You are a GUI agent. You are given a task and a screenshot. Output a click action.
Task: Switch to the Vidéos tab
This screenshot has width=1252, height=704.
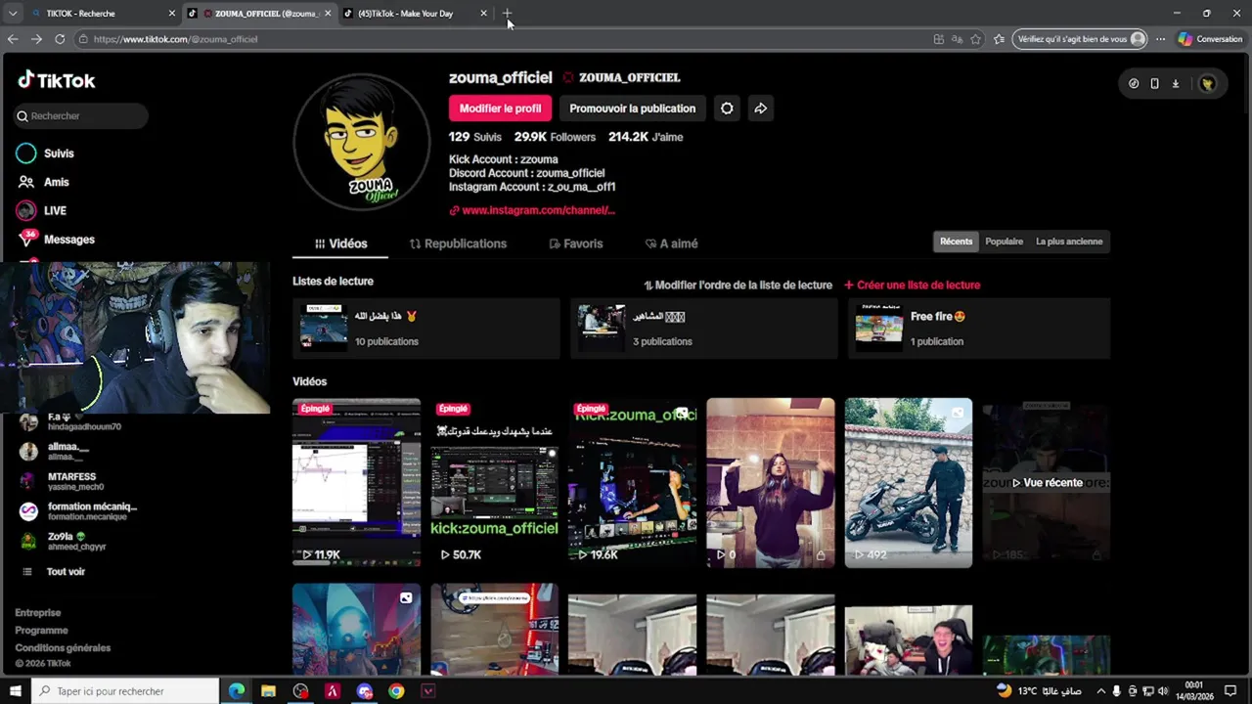340,243
